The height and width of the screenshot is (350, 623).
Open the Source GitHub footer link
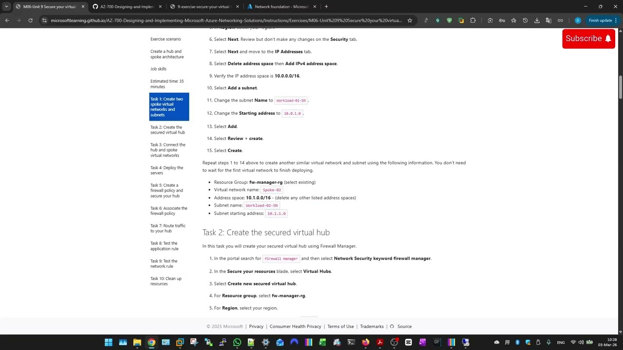401,327
